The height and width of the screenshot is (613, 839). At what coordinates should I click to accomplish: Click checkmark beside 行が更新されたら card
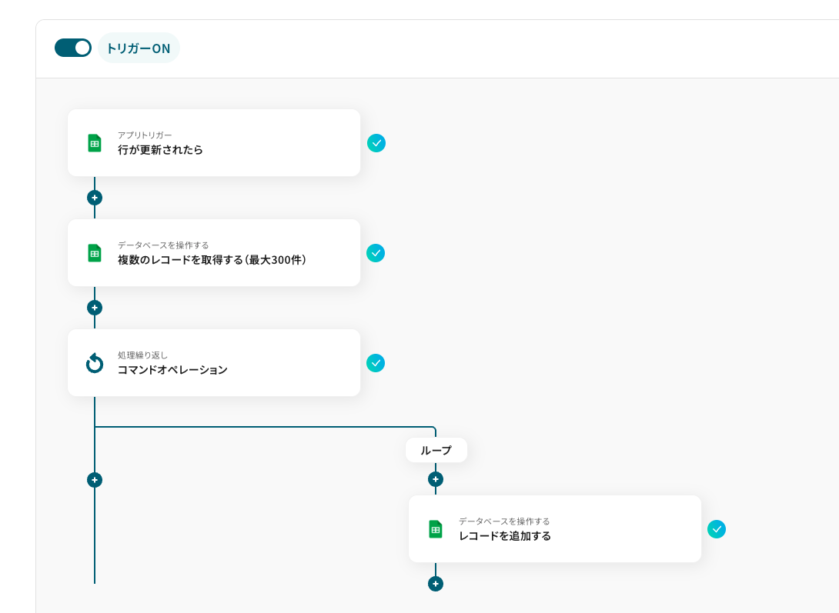tap(376, 143)
